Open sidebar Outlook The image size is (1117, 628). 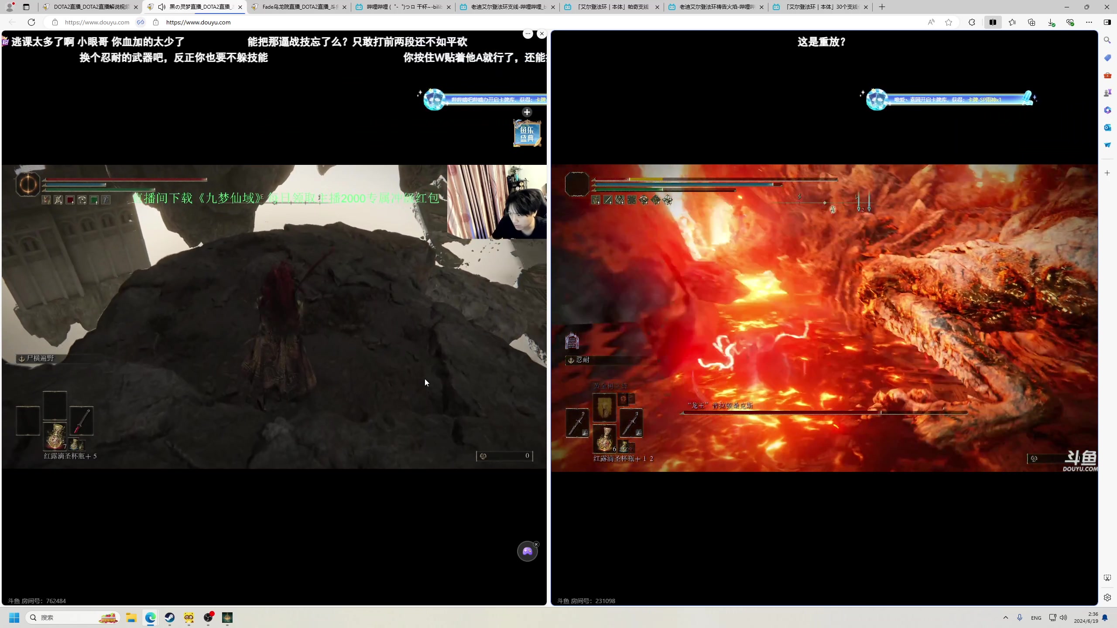(1107, 127)
